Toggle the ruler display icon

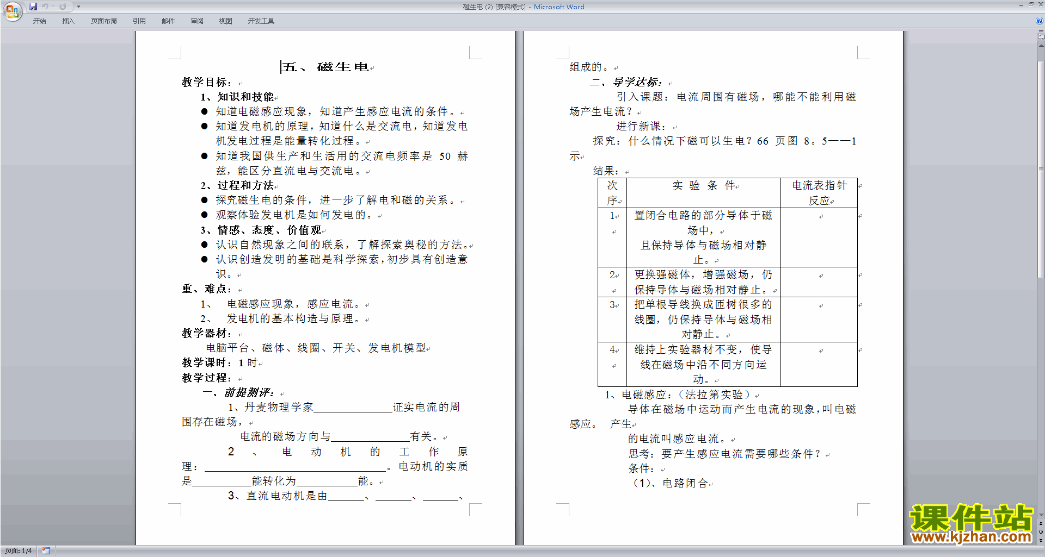(1041, 37)
